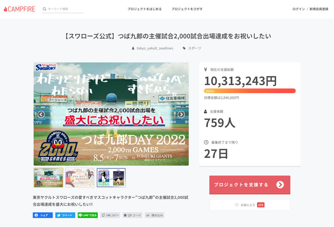Image resolution: width=334 pixels, height=227 pixels.
Task: Open the QR コード button
Action: click(x=132, y=215)
